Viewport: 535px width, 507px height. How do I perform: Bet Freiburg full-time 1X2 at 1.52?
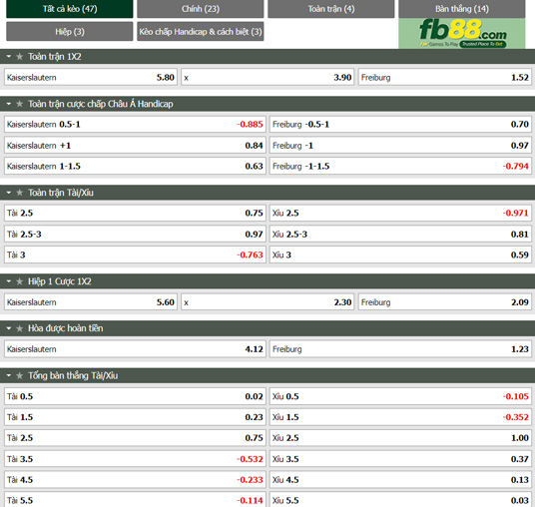pyautogui.click(x=445, y=77)
